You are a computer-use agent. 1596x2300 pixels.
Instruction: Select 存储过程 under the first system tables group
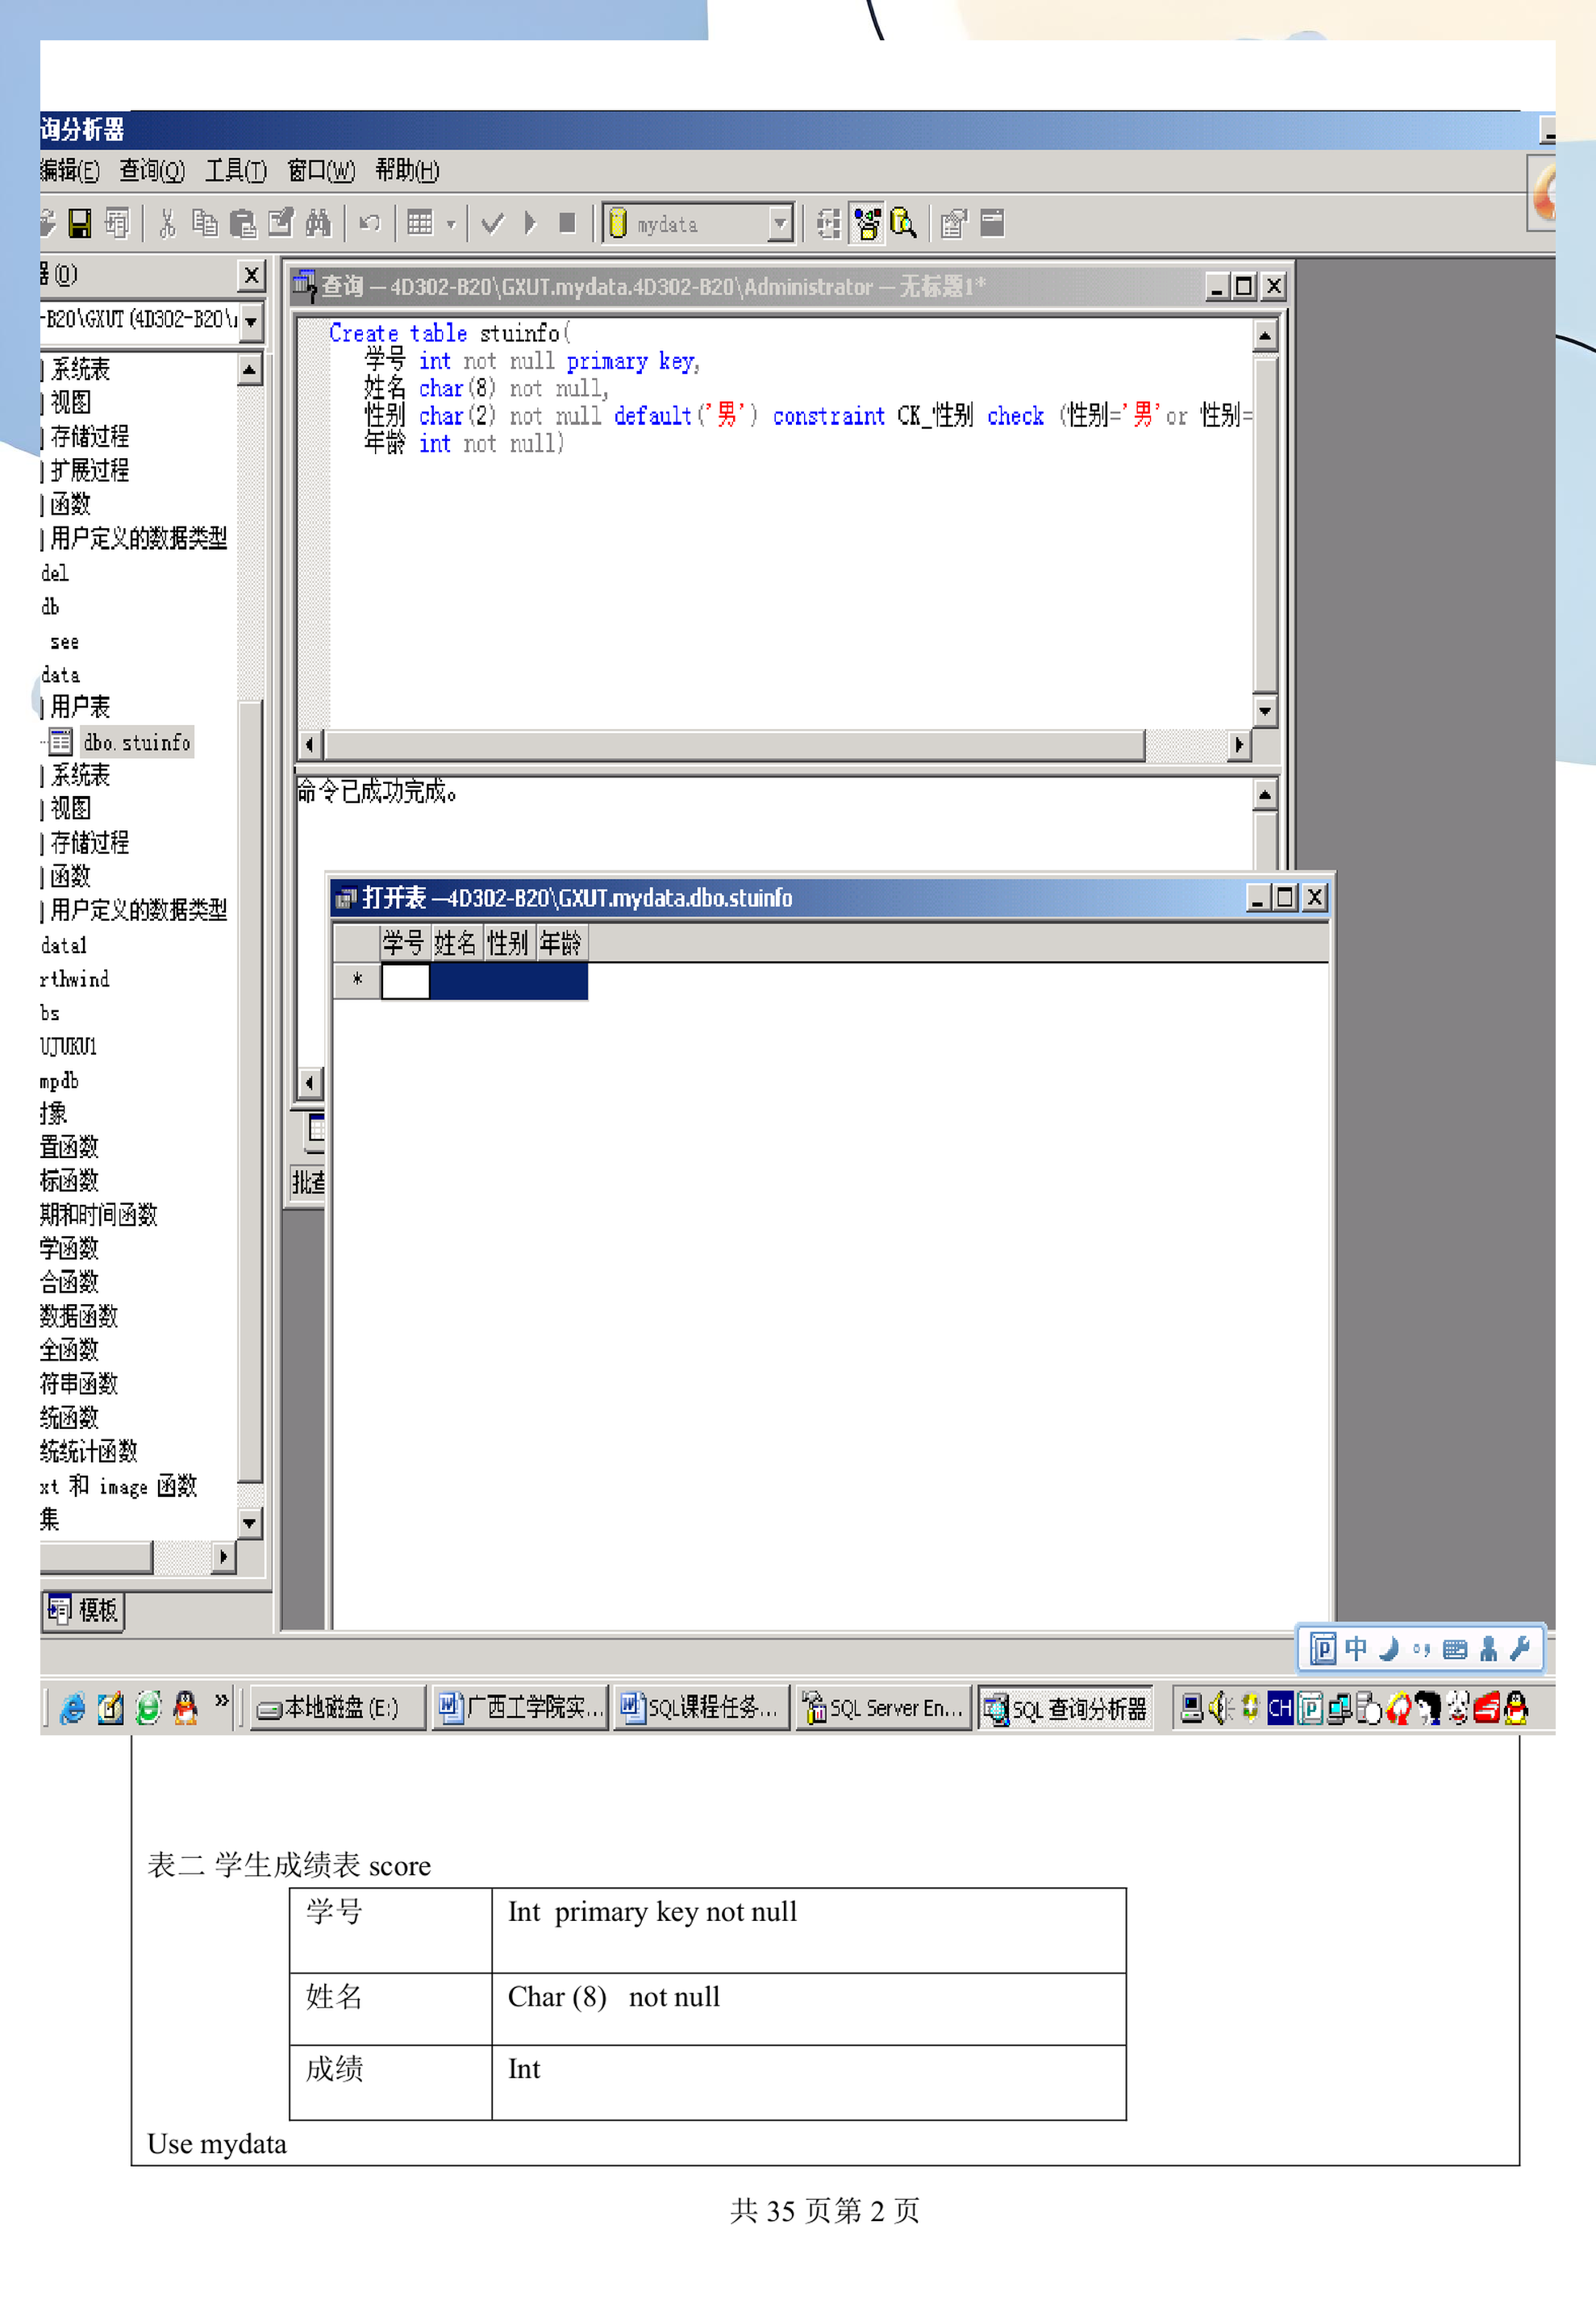[90, 436]
